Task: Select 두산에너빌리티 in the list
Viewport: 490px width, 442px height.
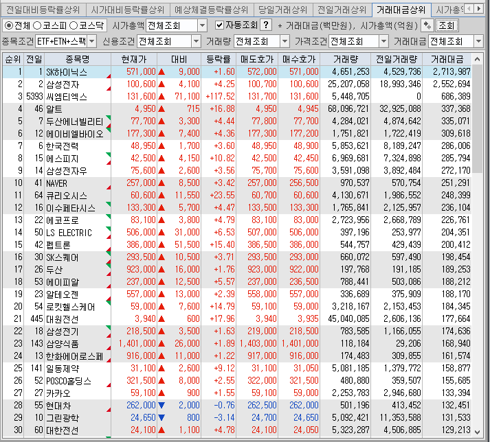Action: point(75,121)
